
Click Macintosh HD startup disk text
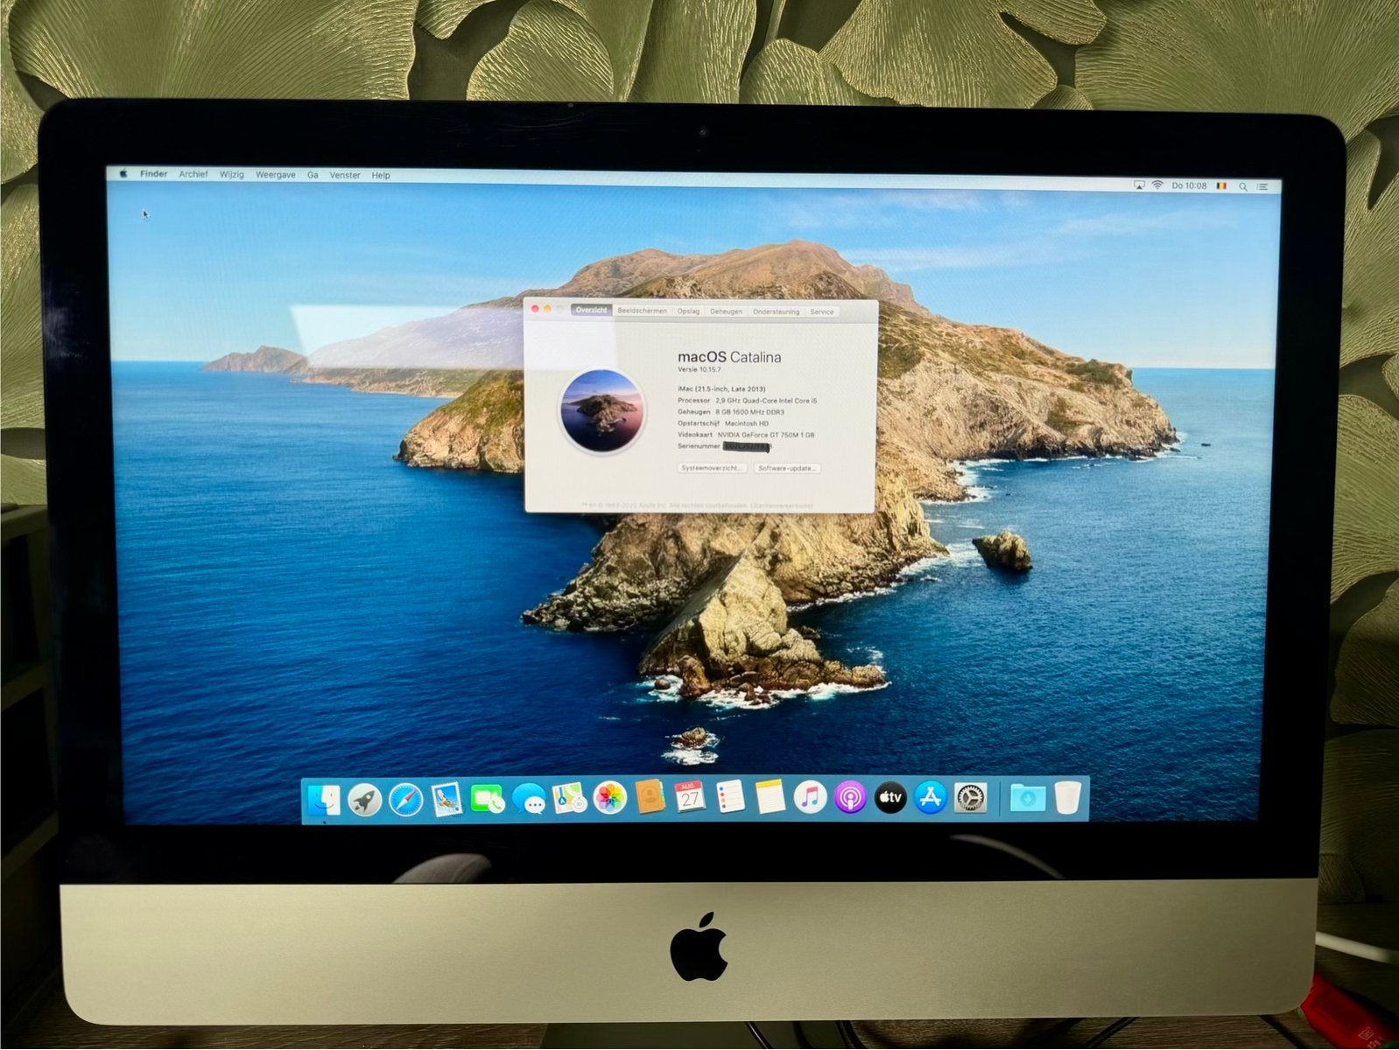click(747, 423)
